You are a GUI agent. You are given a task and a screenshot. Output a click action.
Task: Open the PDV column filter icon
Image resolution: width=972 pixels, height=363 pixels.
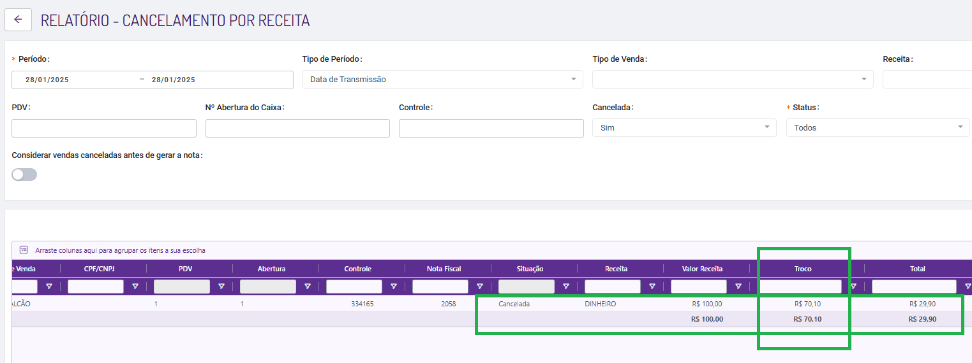click(x=221, y=287)
